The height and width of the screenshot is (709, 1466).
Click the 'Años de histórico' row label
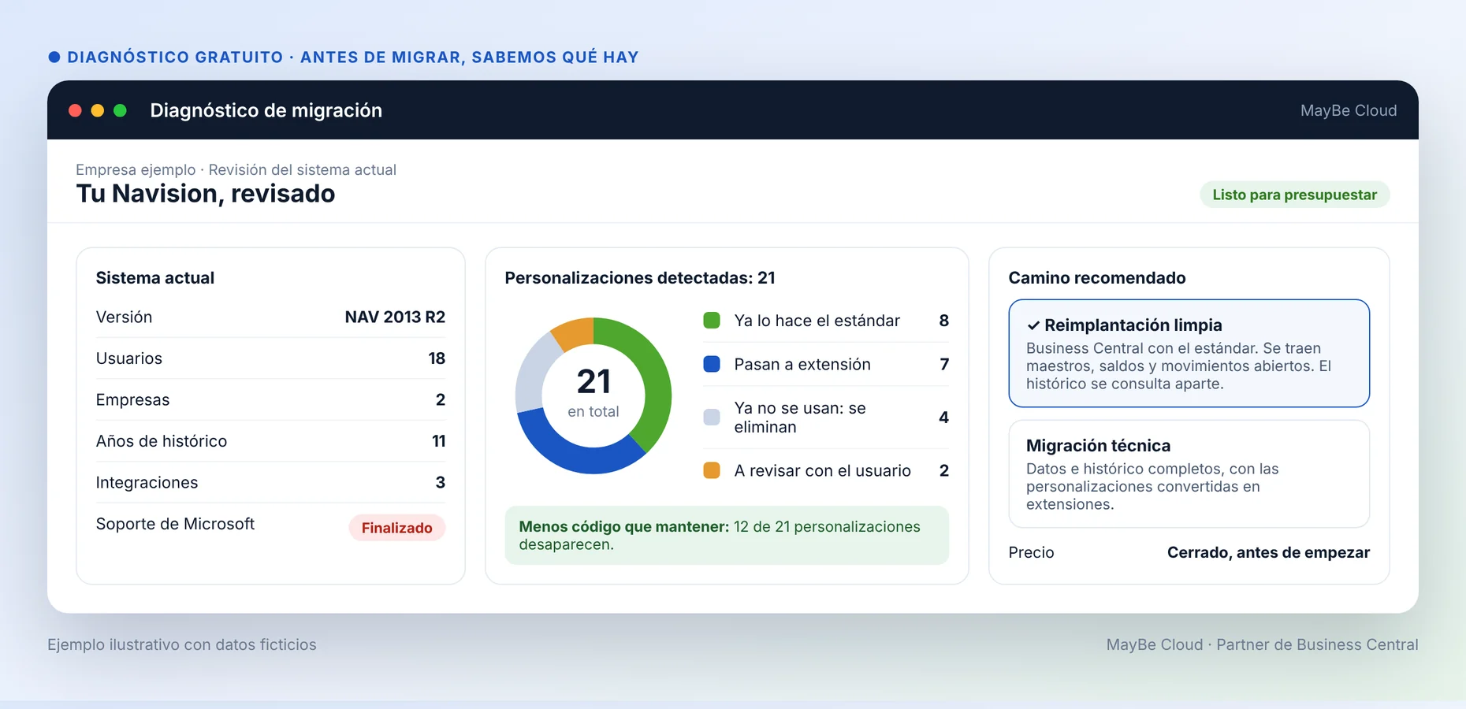[162, 441]
